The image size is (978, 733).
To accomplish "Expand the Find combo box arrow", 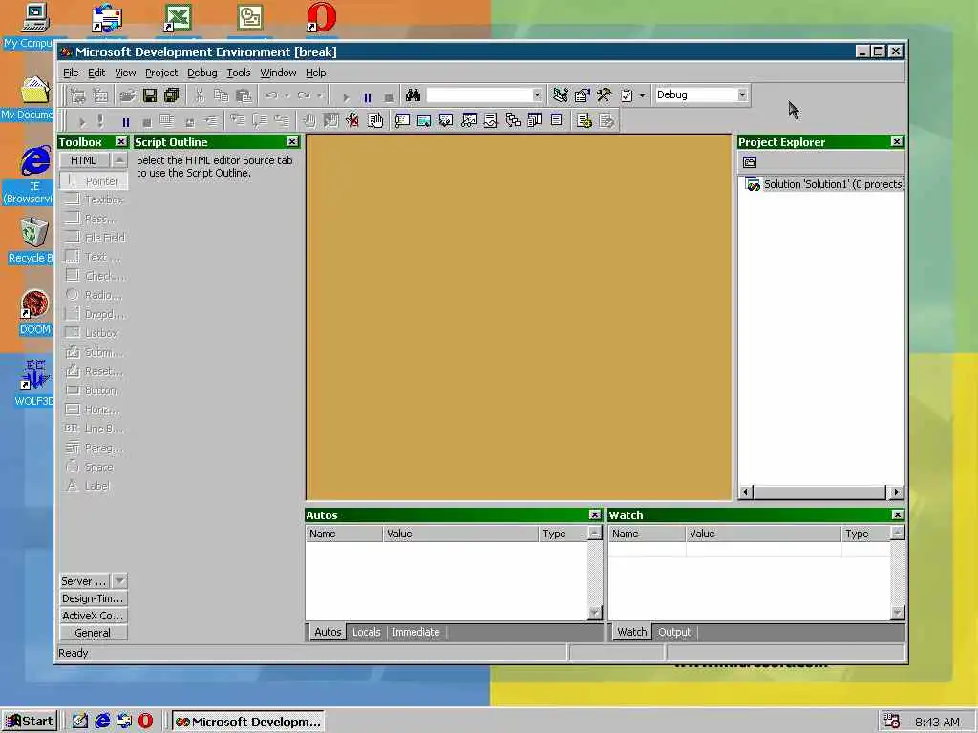I will (x=537, y=95).
